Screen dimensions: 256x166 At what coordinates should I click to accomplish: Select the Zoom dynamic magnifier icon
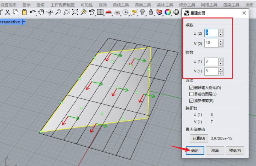point(58,12)
